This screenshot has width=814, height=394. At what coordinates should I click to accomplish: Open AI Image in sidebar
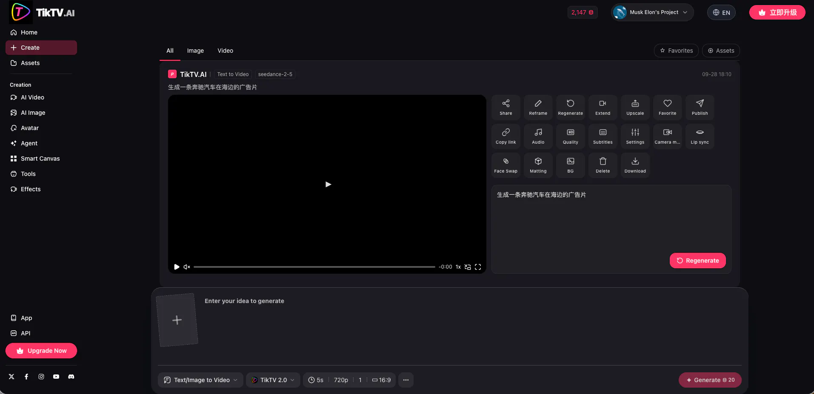pyautogui.click(x=41, y=113)
